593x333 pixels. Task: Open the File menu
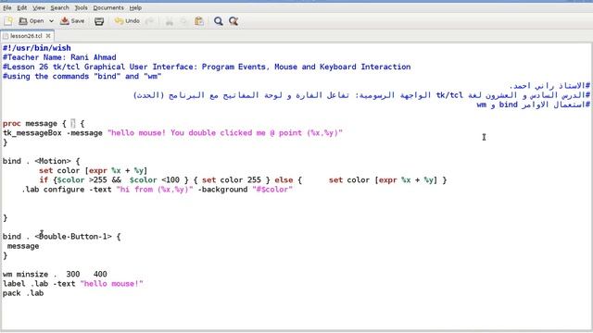[x=7, y=7]
